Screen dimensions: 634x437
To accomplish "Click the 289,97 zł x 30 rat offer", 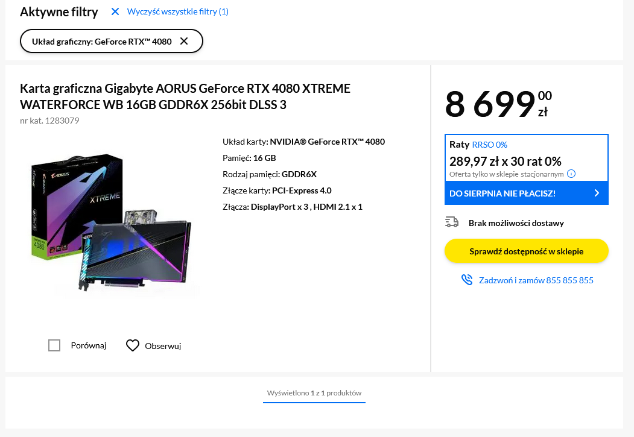I will [x=506, y=161].
